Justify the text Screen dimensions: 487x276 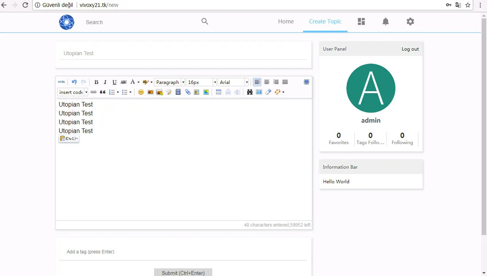pos(285,82)
